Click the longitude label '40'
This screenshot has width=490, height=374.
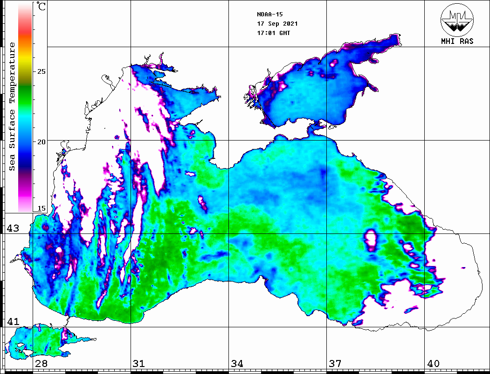[x=433, y=363]
